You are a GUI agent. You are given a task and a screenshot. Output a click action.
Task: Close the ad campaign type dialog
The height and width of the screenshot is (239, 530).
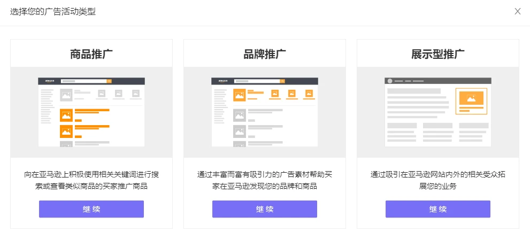pyautogui.click(x=517, y=11)
